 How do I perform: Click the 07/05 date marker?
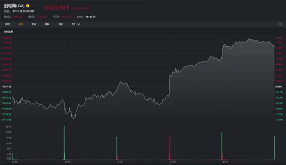click(x=15, y=162)
